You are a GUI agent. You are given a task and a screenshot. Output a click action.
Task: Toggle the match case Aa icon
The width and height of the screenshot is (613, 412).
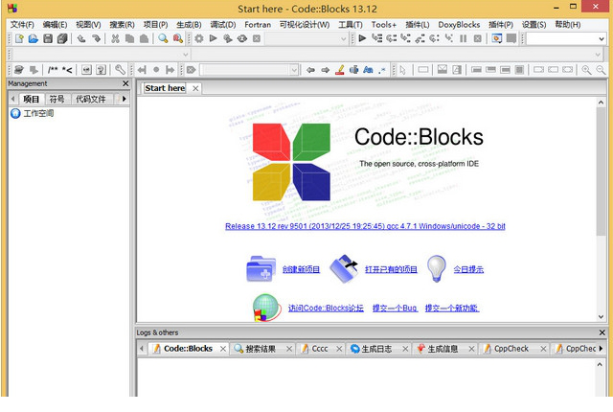click(x=368, y=70)
